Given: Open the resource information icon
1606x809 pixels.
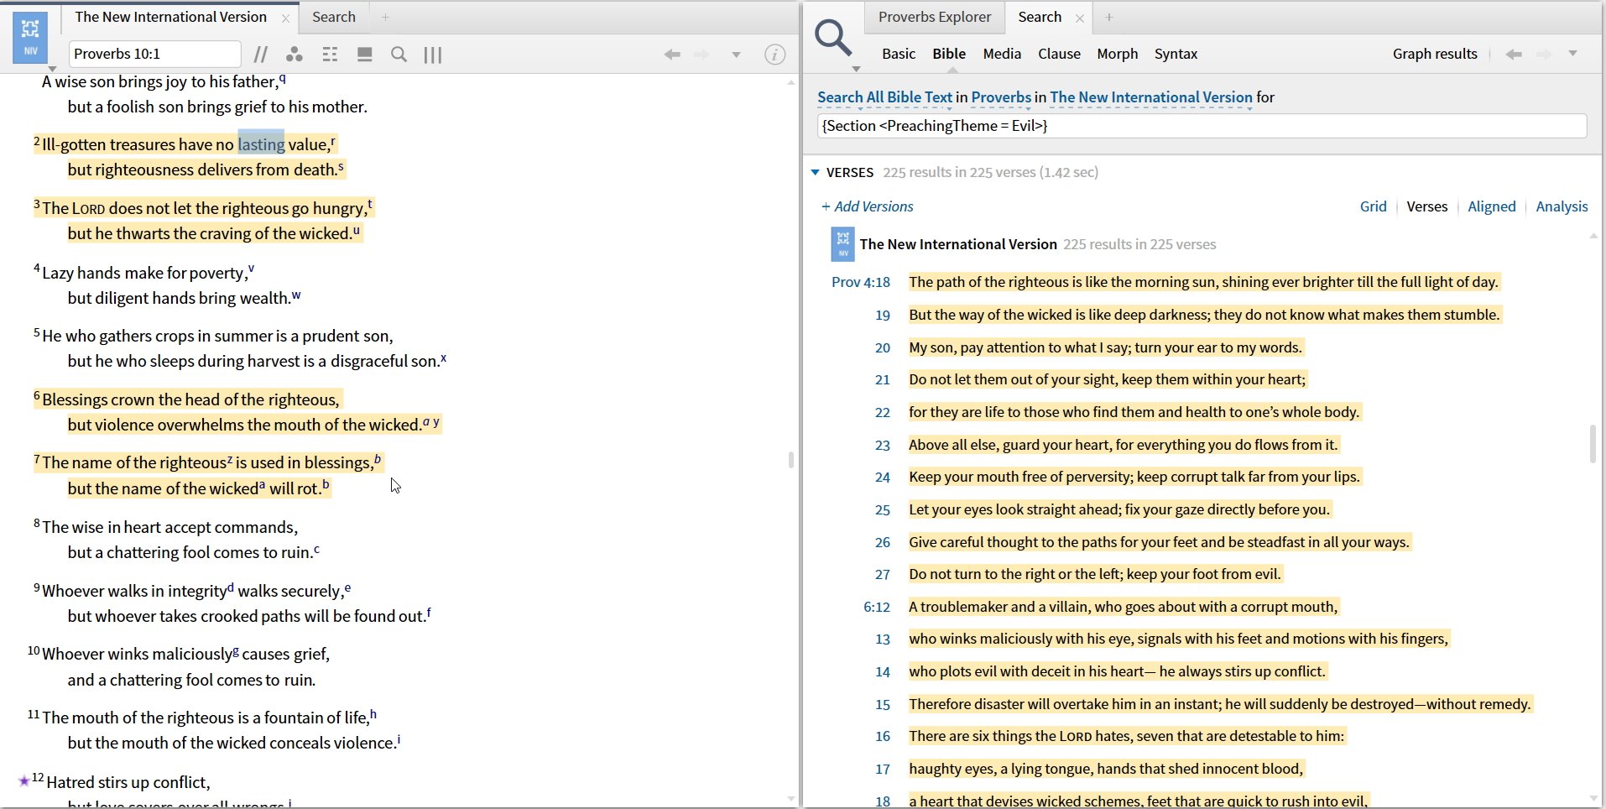Looking at the screenshot, I should click(x=774, y=55).
